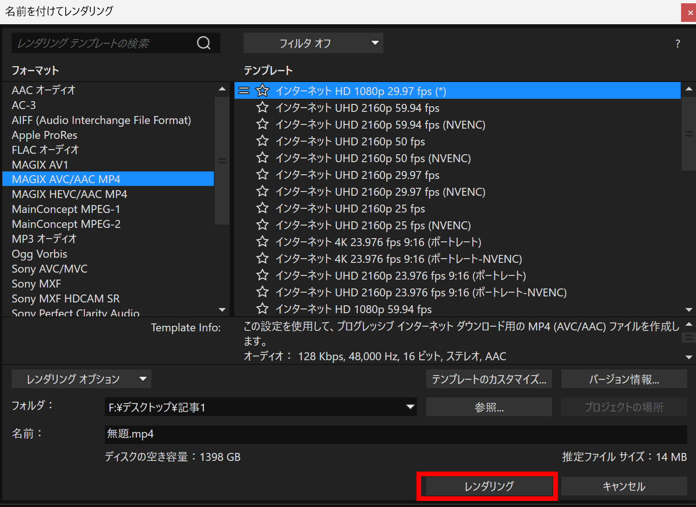
Task: Click the レンダリング button
Action: point(489,486)
